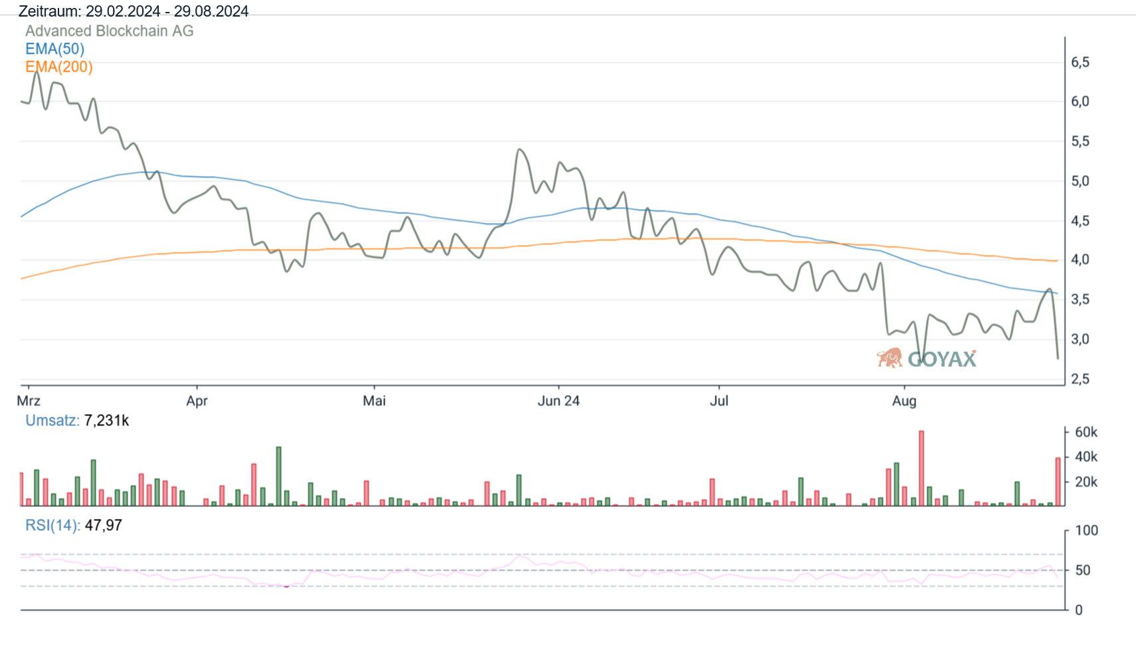Click the 4,5 price axis label

pos(1080,221)
